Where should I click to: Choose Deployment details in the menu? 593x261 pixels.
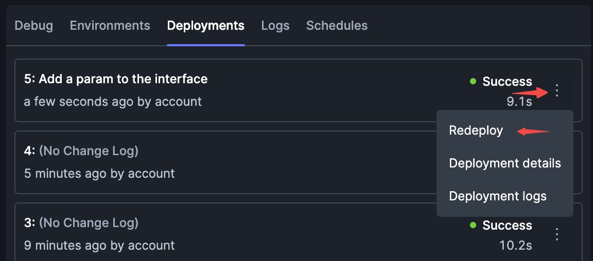coord(505,163)
